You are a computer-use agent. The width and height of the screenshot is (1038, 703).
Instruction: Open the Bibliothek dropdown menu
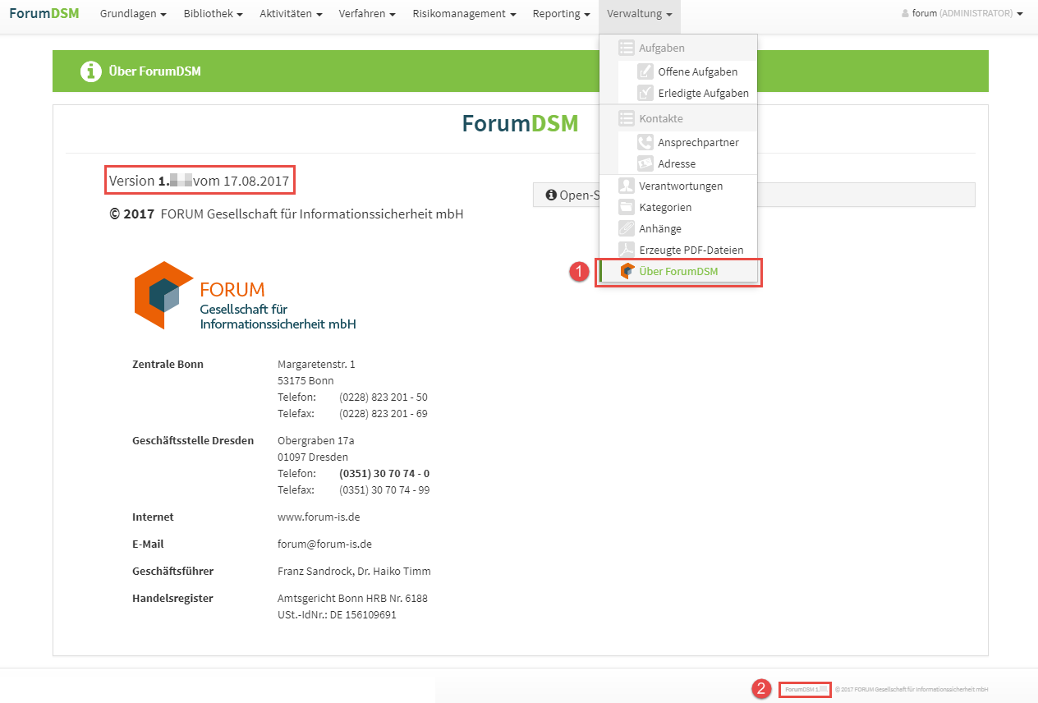[x=213, y=14]
